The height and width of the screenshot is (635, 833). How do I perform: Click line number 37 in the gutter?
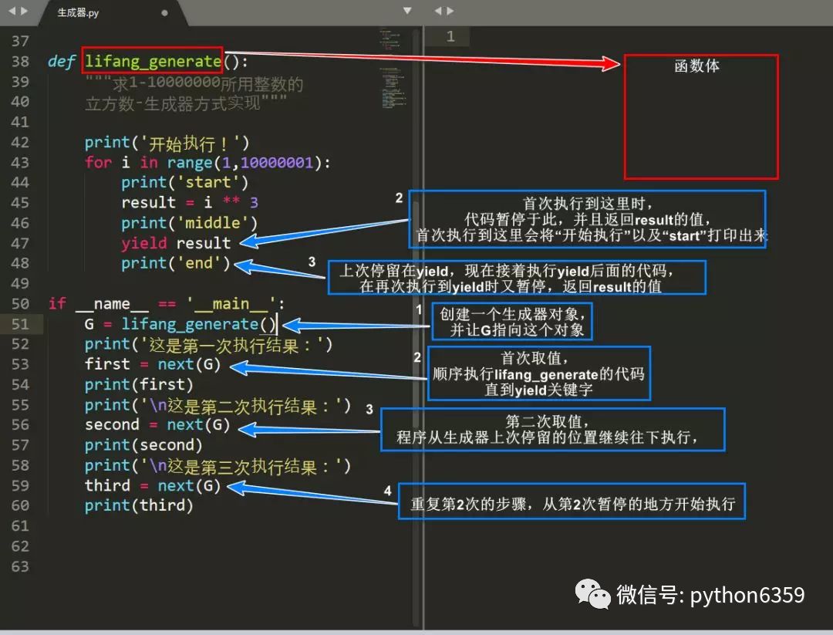pos(20,42)
